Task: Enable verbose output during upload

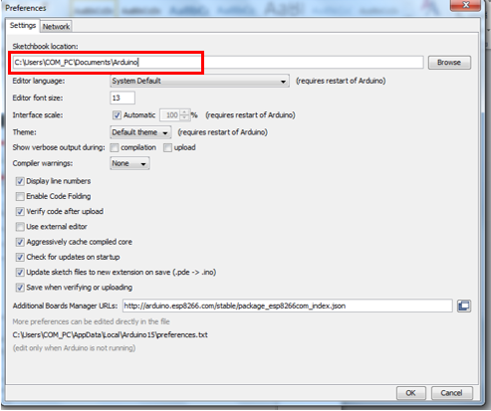Action: (167, 147)
